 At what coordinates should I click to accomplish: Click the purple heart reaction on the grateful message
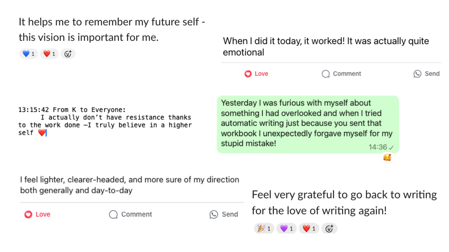[287, 229]
